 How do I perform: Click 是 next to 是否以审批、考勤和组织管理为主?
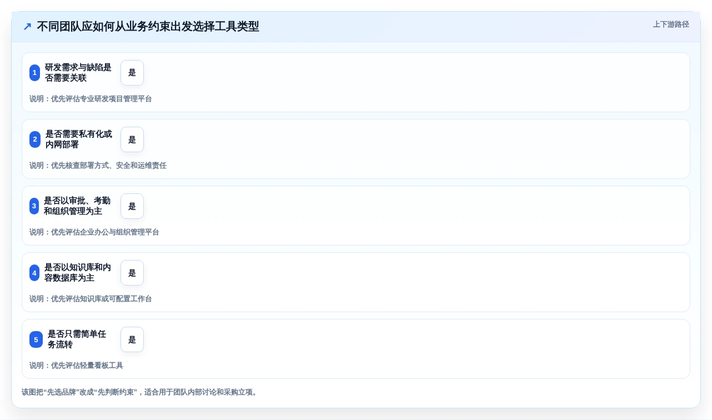[132, 206]
